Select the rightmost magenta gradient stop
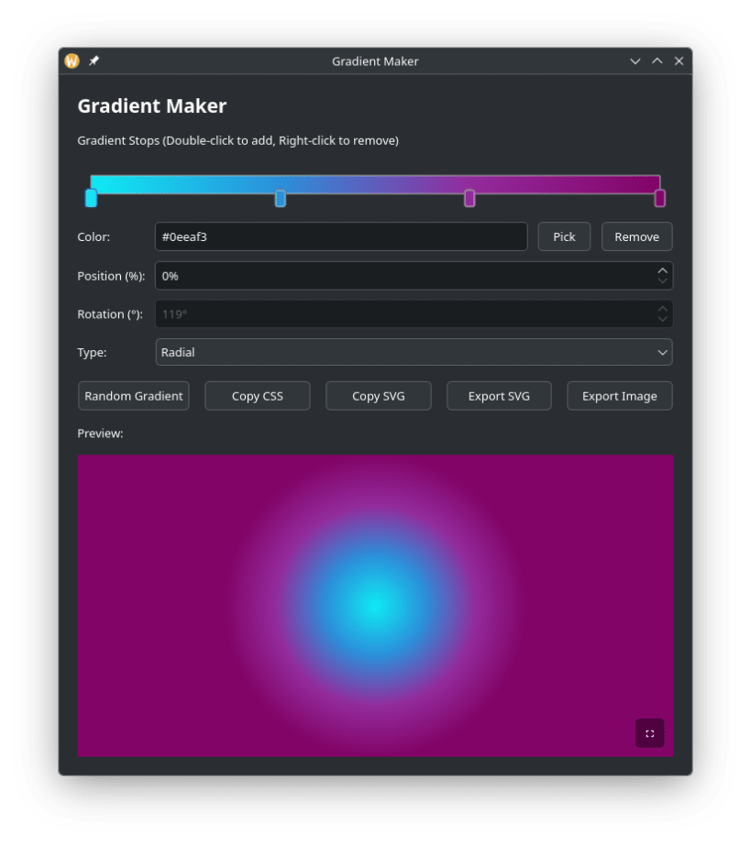The image size is (751, 845). pyautogui.click(x=659, y=195)
